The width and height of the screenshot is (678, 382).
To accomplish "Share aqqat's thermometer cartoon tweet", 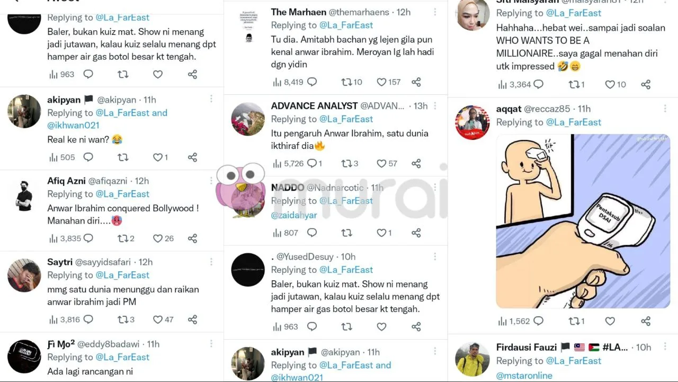I will click(646, 321).
